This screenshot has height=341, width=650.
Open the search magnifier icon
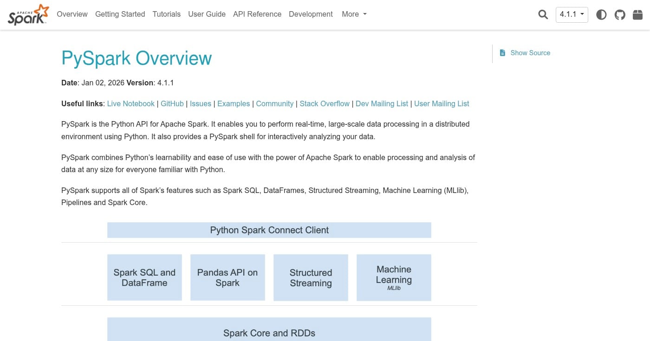pos(543,14)
